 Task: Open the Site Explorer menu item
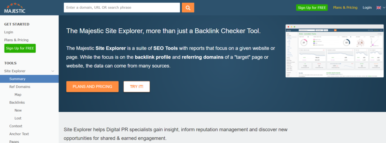click(15, 71)
